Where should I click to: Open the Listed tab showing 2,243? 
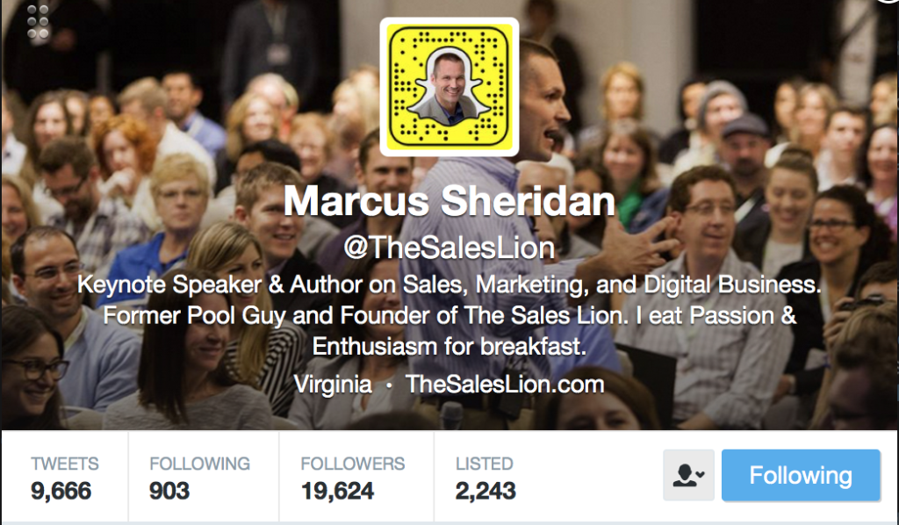click(x=485, y=478)
